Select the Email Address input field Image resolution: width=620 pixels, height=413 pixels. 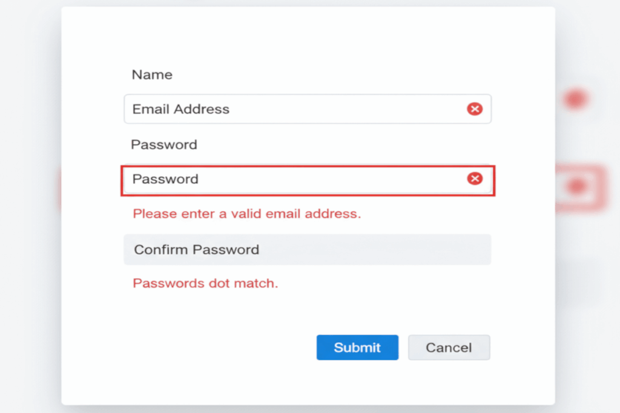tap(272, 109)
